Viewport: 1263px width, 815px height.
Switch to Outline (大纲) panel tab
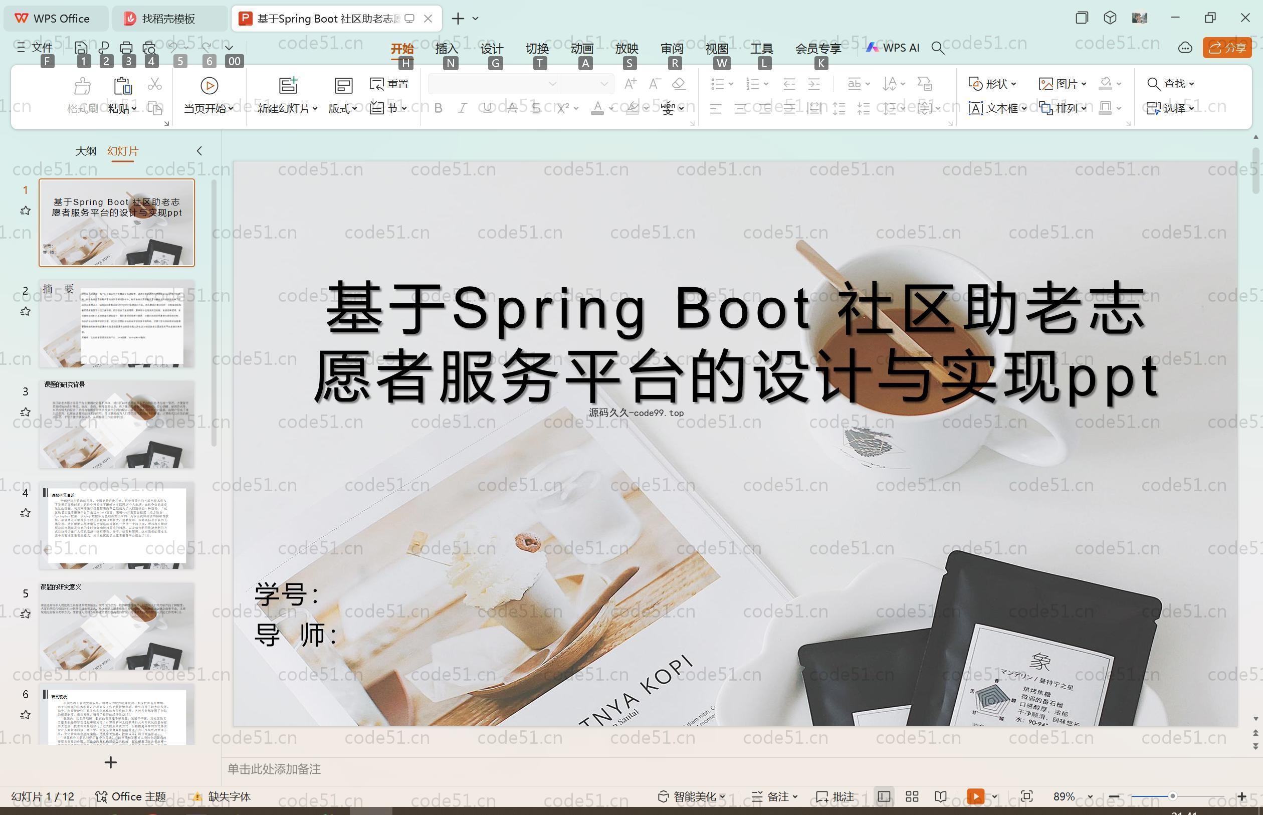[86, 151]
